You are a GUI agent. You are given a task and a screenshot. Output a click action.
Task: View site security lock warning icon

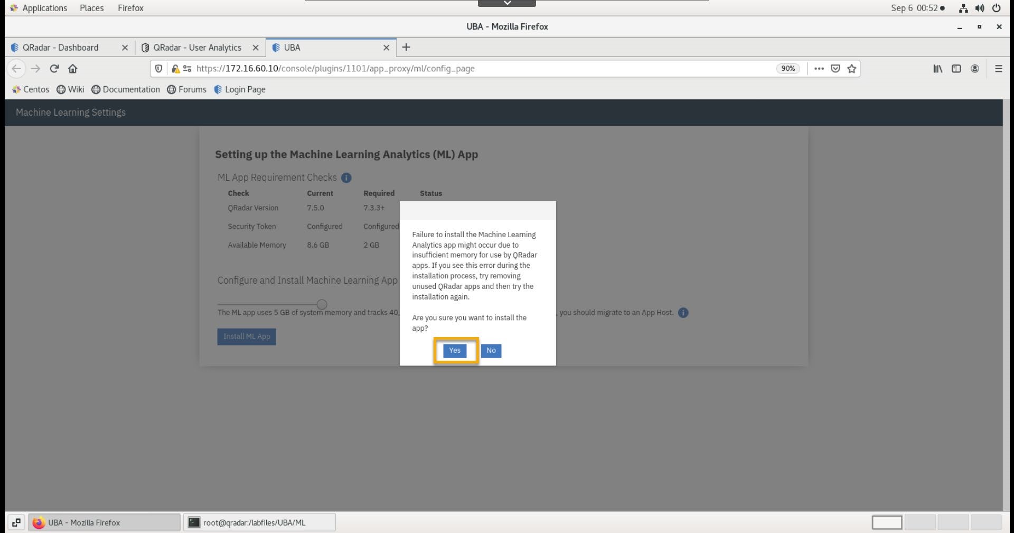[x=175, y=69]
